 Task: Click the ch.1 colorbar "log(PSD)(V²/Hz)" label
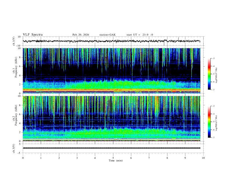pos(217,75)
